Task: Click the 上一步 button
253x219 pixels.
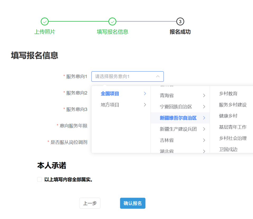Action: 90,203
